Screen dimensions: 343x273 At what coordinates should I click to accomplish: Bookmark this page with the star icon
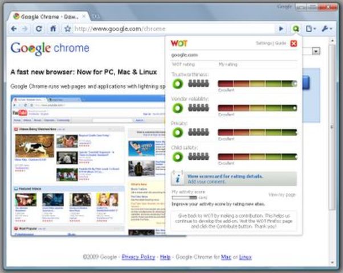pos(68,28)
